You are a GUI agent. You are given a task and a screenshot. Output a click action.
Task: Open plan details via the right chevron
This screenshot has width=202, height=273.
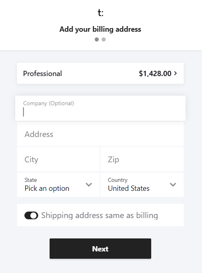pos(176,73)
